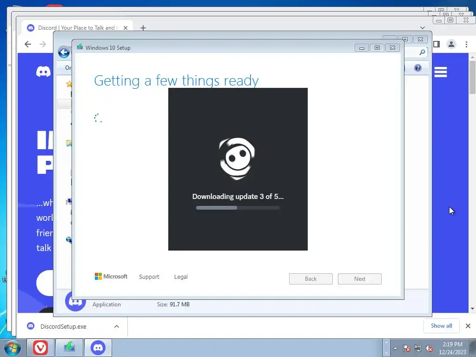The width and height of the screenshot is (476, 357).
Task: Click the Back button in setup
Action: [311, 279]
